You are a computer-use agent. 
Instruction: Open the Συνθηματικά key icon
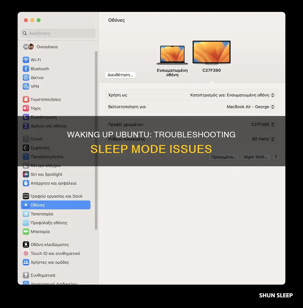tap(26, 275)
